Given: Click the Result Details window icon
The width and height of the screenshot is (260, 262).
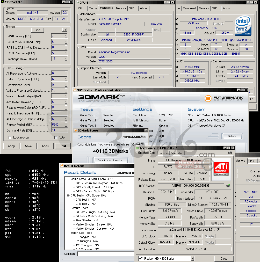Looking at the screenshot, I should tap(62, 166).
